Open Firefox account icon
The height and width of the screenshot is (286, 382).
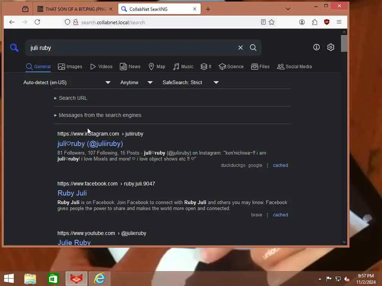(302, 22)
